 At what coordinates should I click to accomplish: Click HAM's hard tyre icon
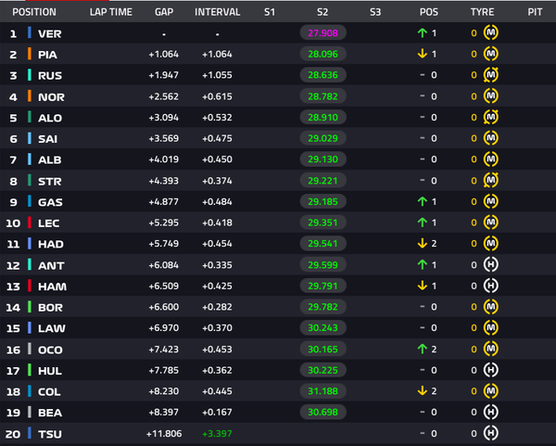(x=491, y=286)
